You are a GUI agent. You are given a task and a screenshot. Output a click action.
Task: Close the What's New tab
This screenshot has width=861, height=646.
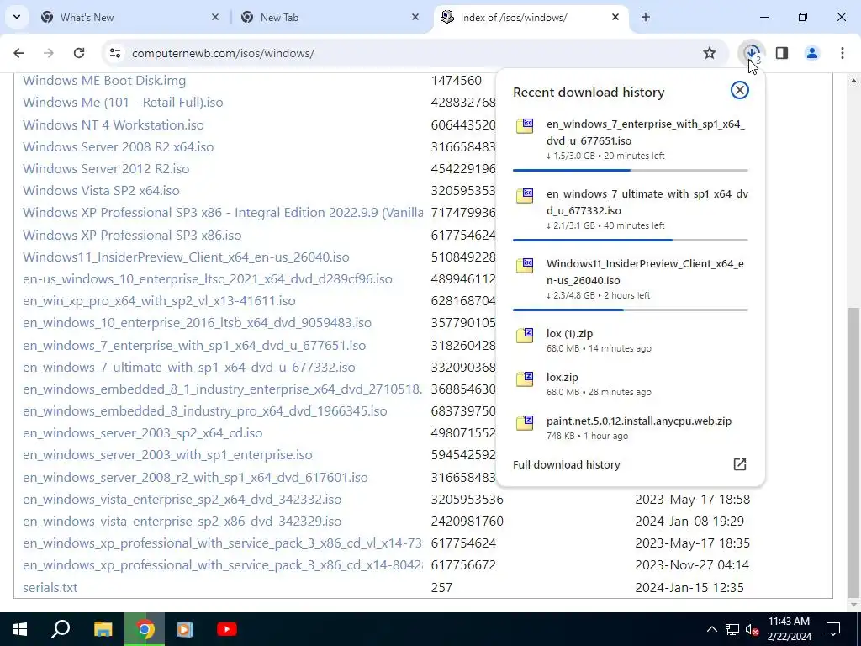(215, 17)
